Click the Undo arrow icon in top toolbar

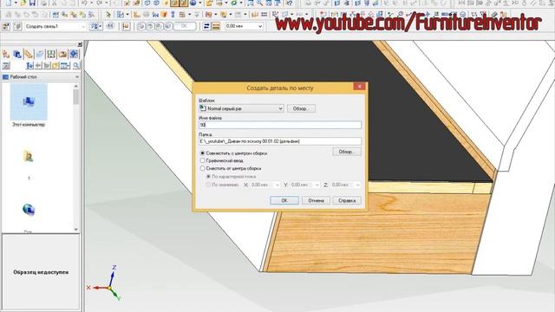point(84,3)
